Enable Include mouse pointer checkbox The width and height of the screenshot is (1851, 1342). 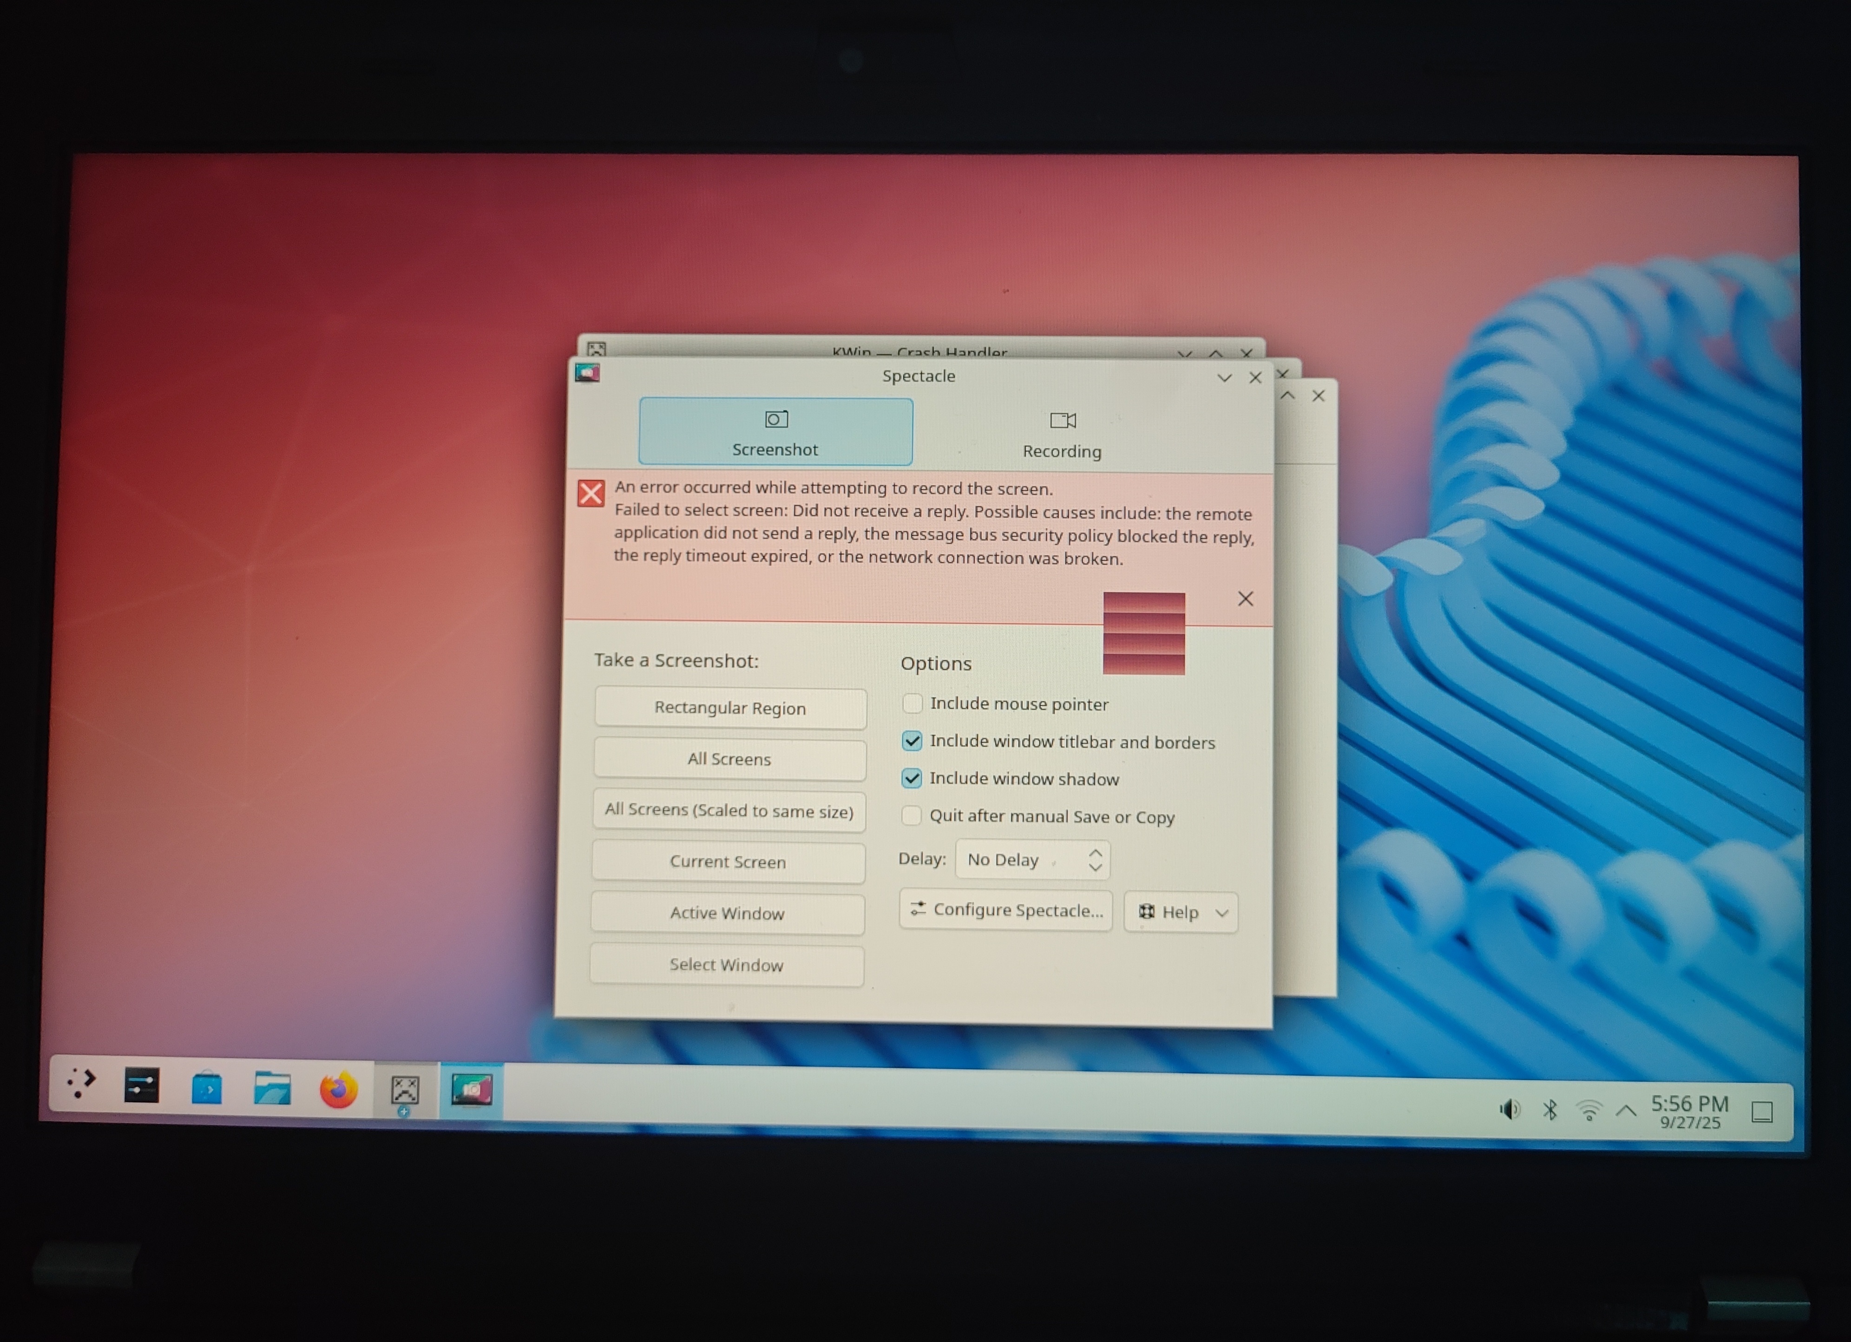pos(912,703)
